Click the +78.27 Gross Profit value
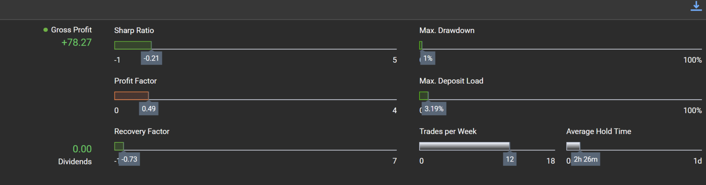This screenshot has height=185, width=706. pos(76,43)
